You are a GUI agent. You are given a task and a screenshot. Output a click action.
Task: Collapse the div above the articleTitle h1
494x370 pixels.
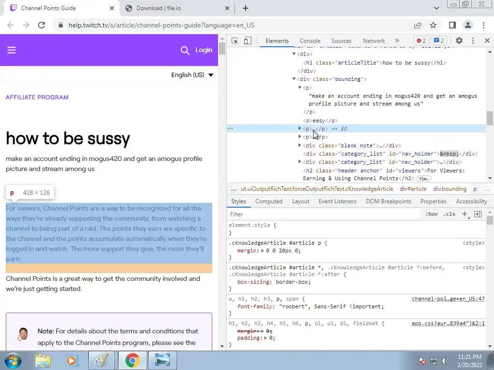pos(294,54)
